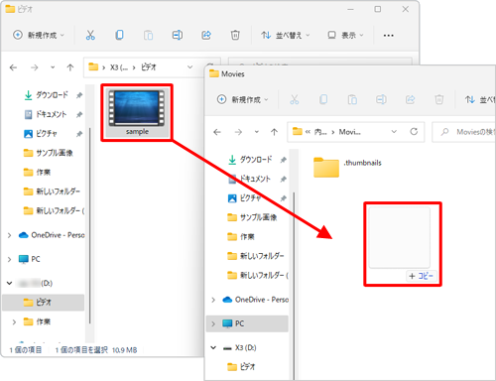496x381 pixels.
Task: Collapse X3 (D:) in Movies window sidebar
Action: coord(213,347)
